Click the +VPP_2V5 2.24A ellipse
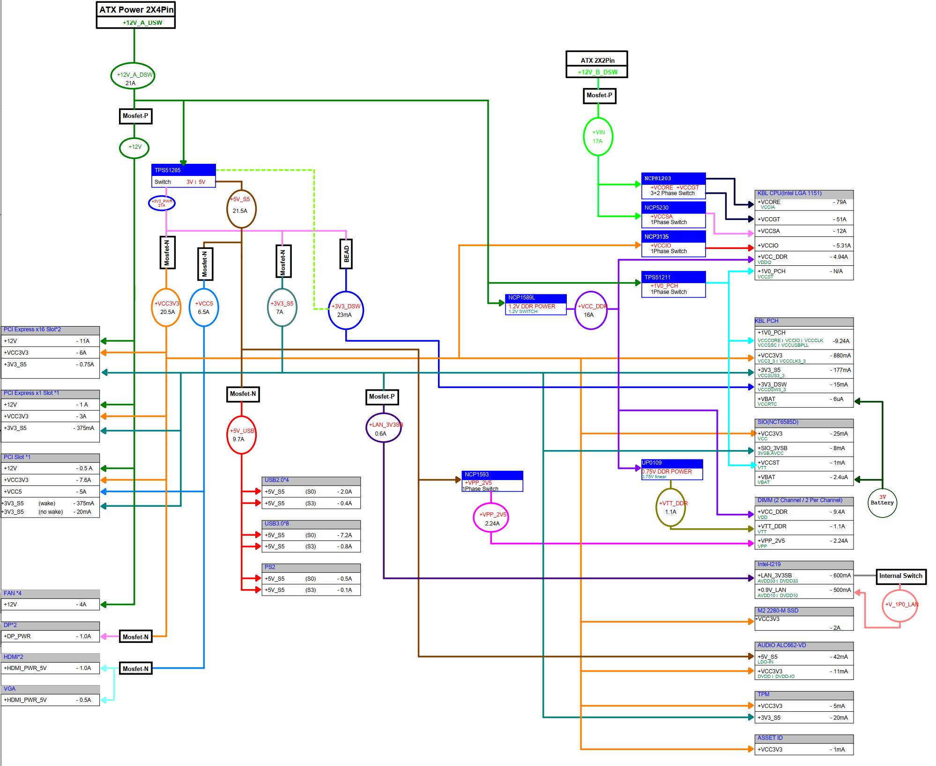Image resolution: width=936 pixels, height=766 pixels. (491, 518)
